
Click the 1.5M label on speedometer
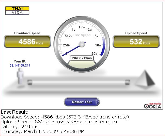click(82, 27)
